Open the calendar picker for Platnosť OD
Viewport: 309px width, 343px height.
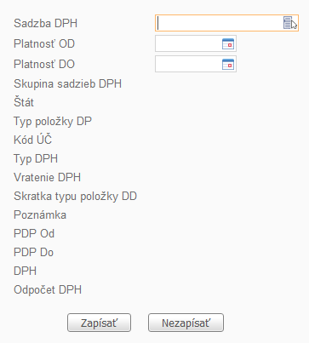click(x=228, y=44)
